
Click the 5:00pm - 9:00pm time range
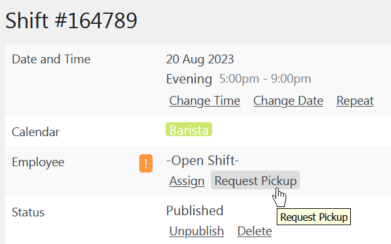(265, 79)
